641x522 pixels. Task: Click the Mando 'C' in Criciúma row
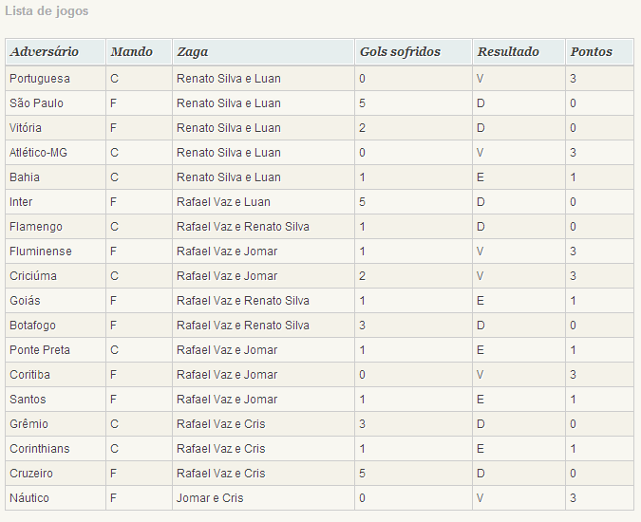(115, 275)
